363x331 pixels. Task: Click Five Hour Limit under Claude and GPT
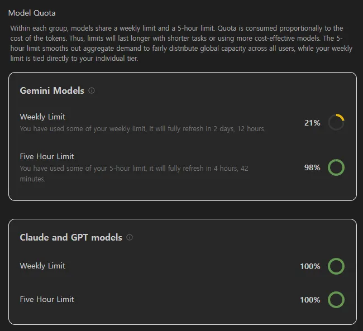[47, 299]
